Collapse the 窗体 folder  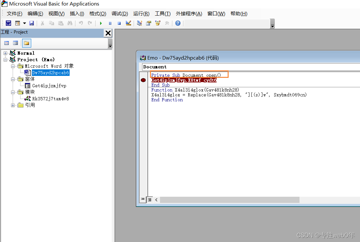pos(13,79)
